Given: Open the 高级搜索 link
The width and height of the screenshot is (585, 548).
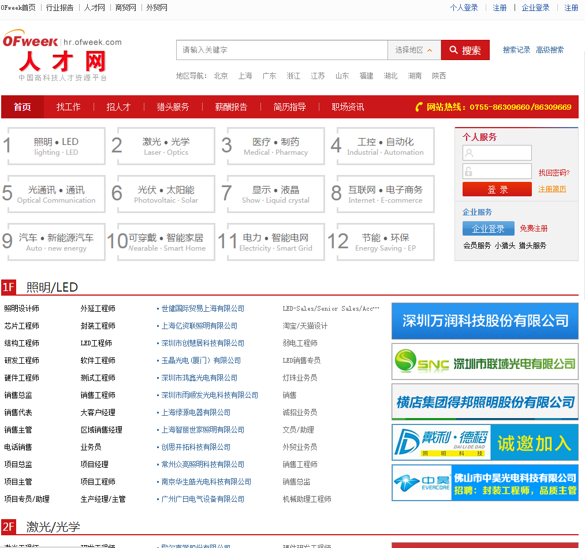Looking at the screenshot, I should 550,50.
